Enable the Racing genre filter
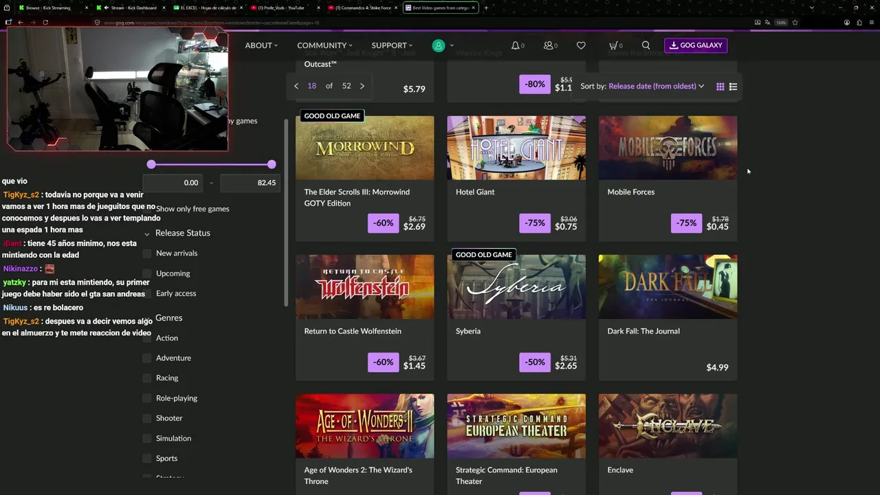 146,378
